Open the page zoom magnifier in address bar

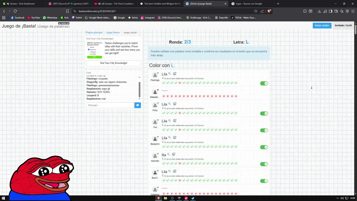[256, 11]
